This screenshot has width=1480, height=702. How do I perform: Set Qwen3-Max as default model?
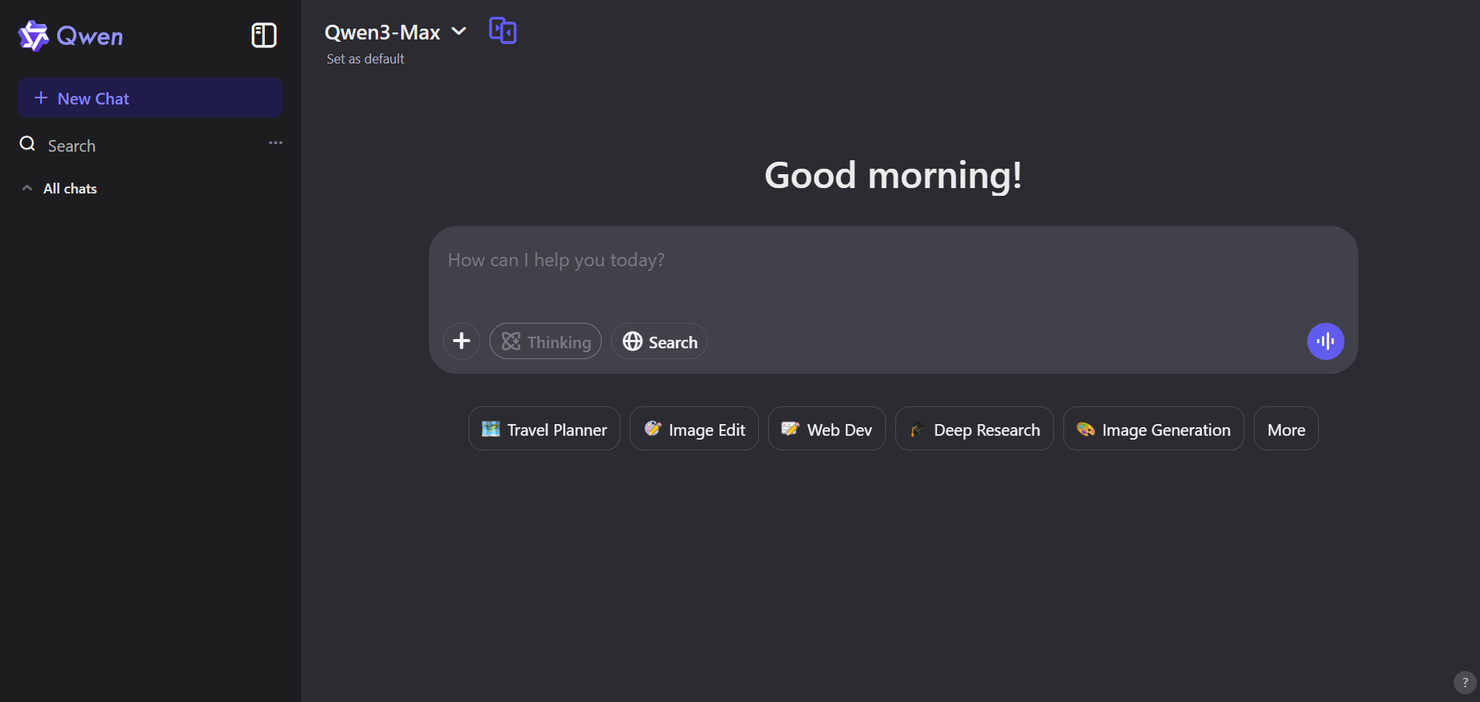pyautogui.click(x=365, y=58)
